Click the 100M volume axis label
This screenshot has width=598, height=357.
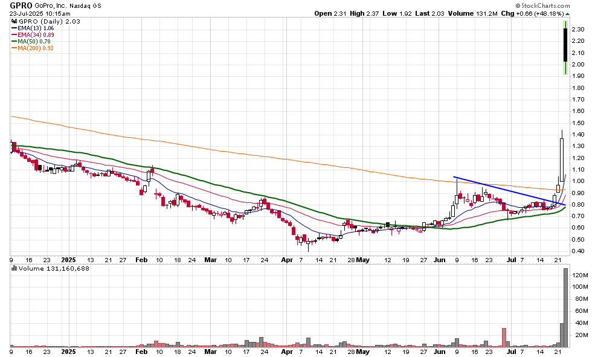[580, 287]
